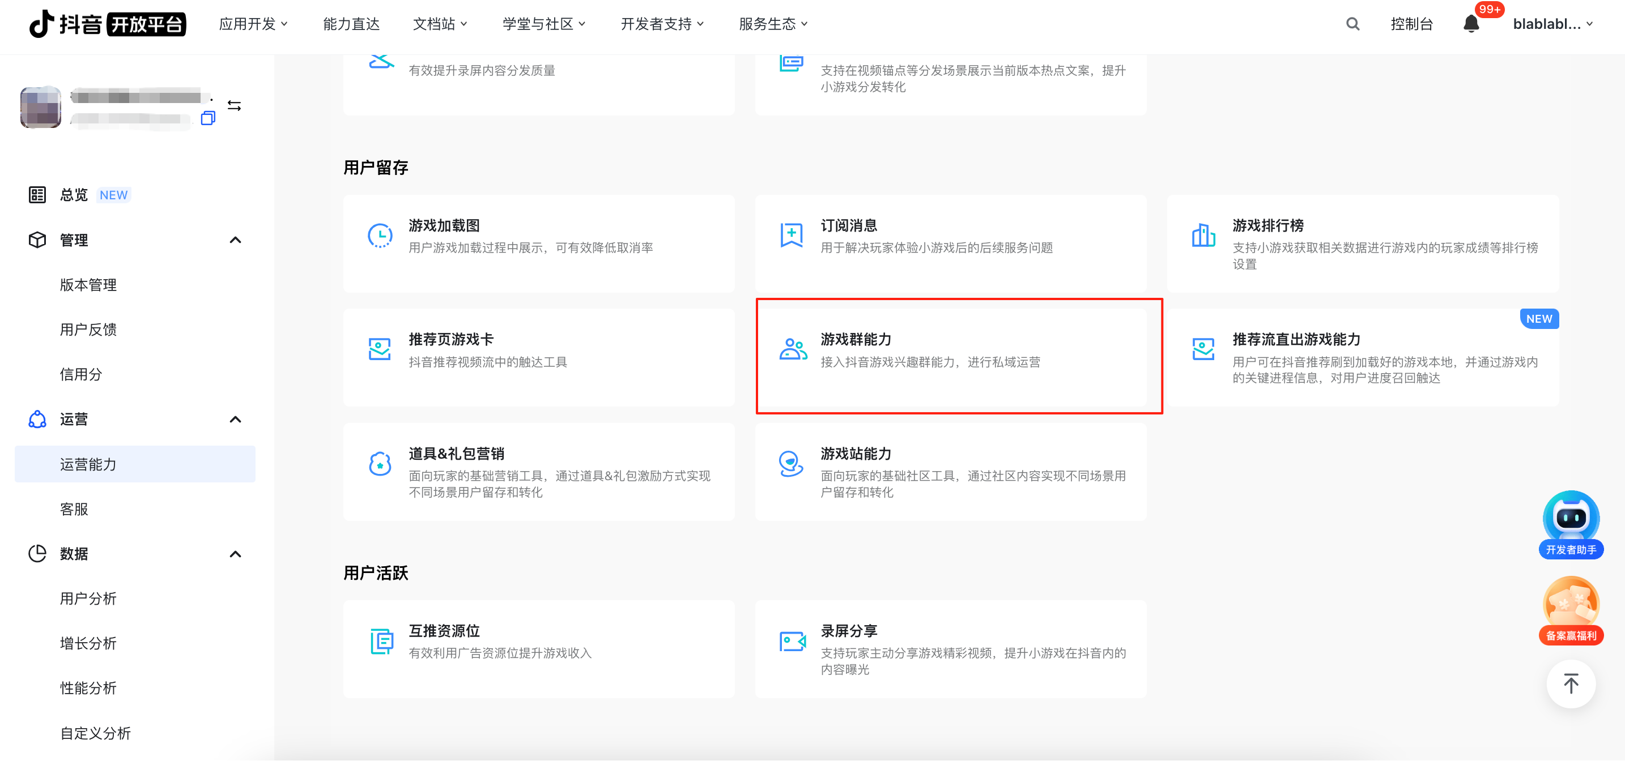Click the Douyin Open Platform logo
Viewport: 1625px width, 761px height.
108,24
